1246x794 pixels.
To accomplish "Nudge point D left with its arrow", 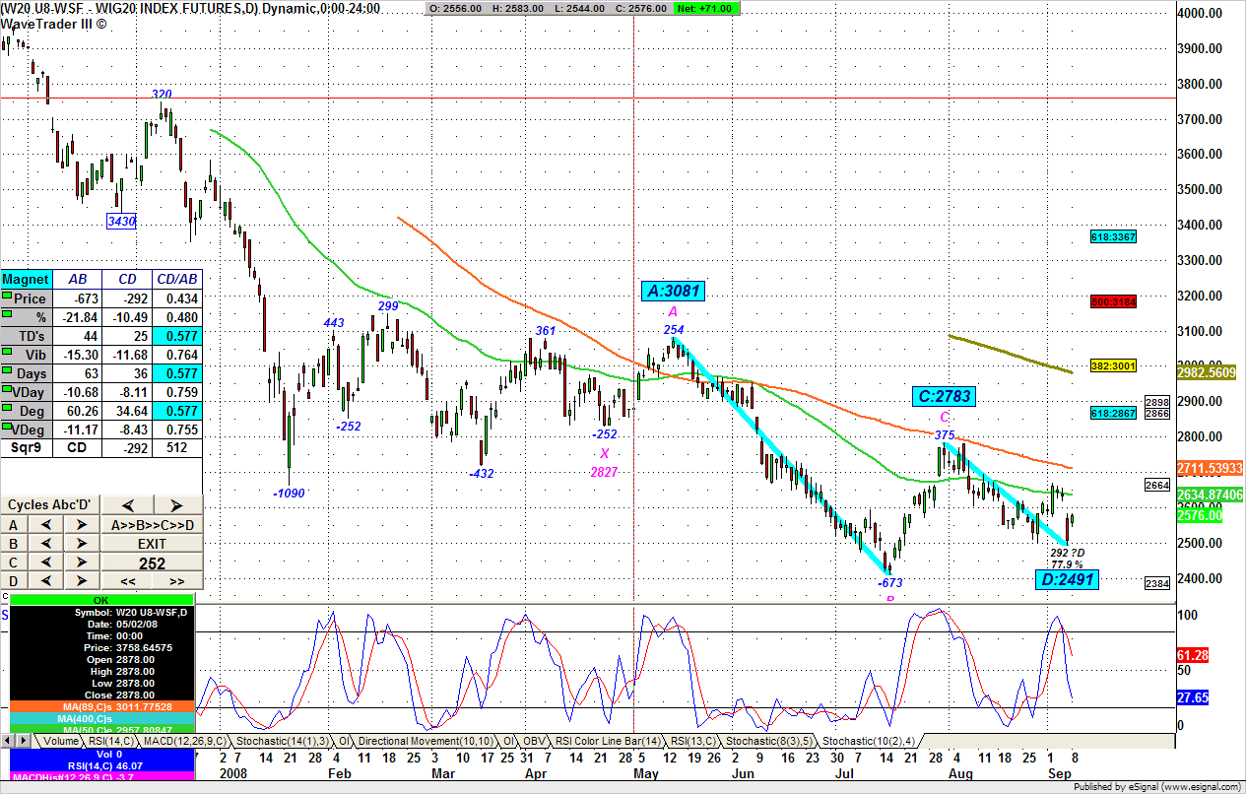I will [46, 581].
